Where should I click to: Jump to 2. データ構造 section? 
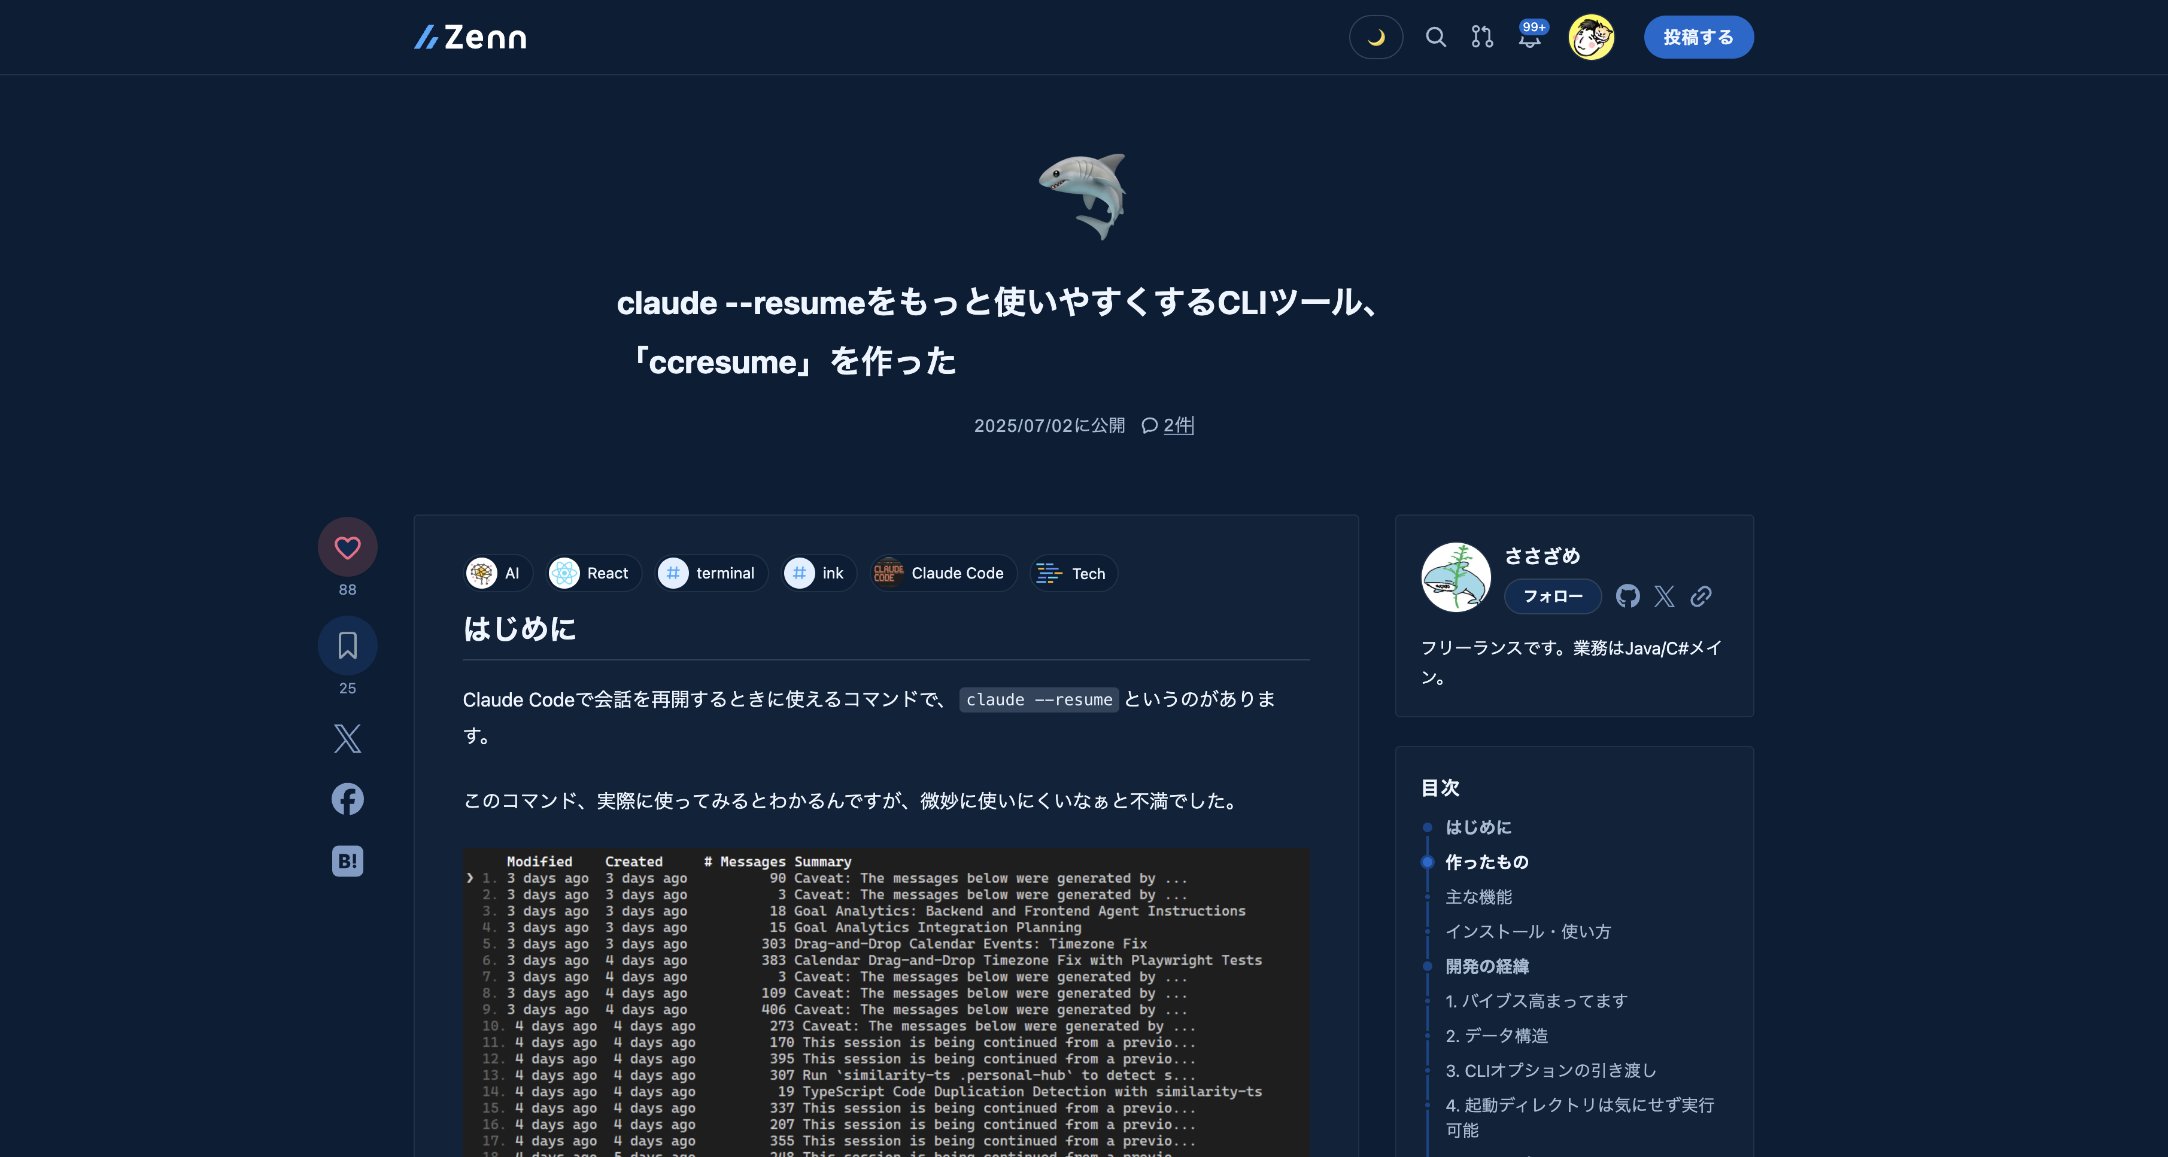tap(1496, 1036)
